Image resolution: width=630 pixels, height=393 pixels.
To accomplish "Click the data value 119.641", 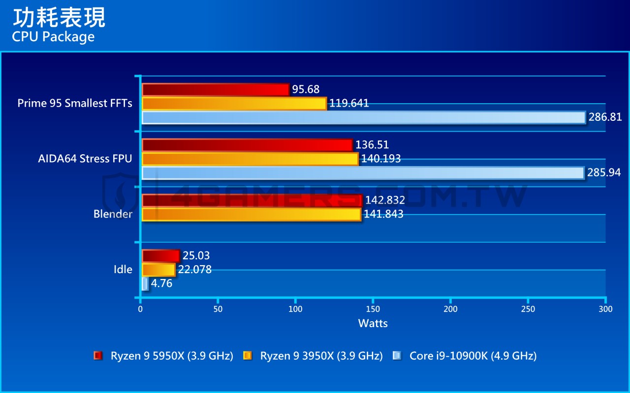I will click(349, 103).
